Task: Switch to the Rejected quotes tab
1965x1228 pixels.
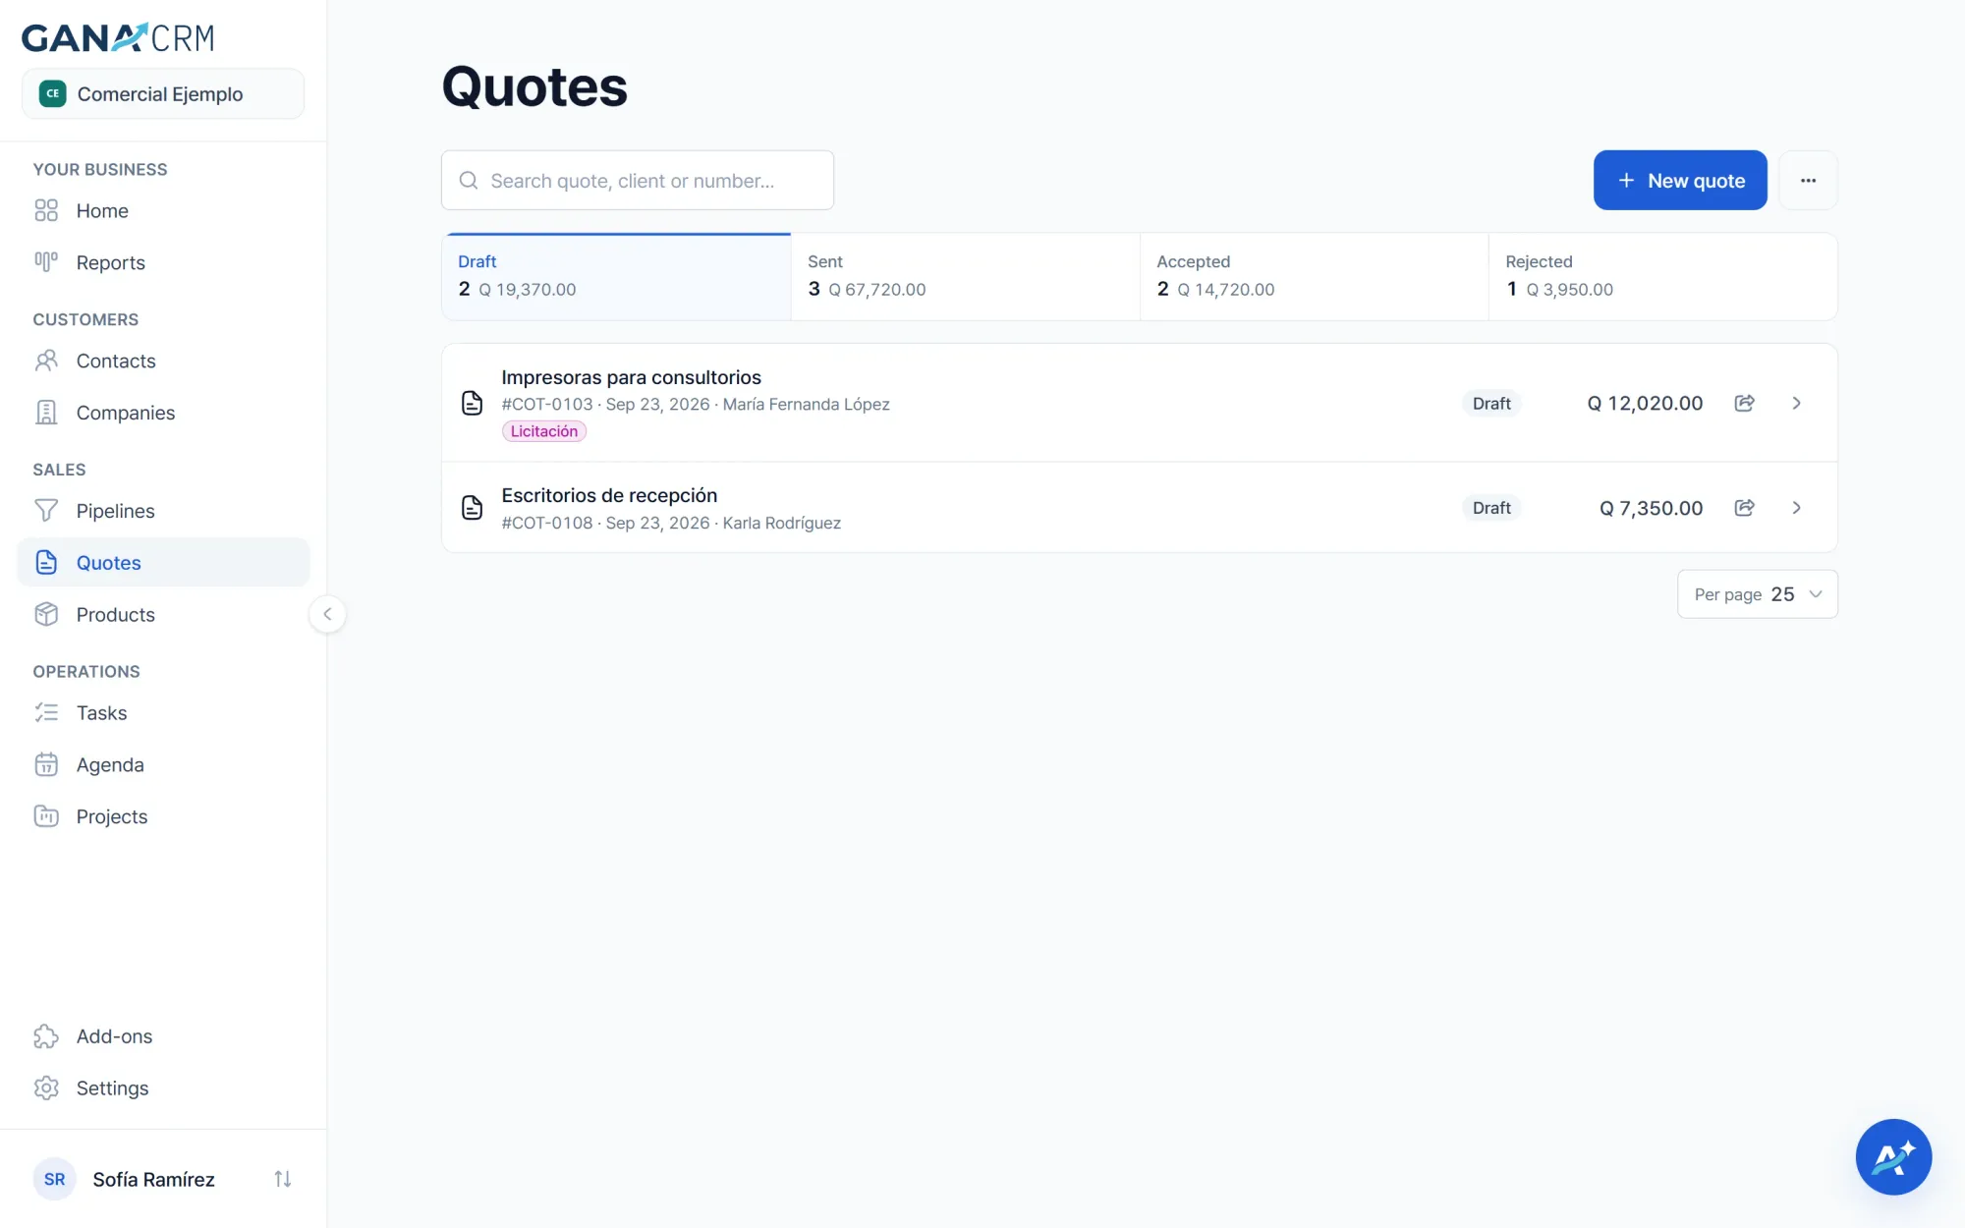Action: point(1663,276)
